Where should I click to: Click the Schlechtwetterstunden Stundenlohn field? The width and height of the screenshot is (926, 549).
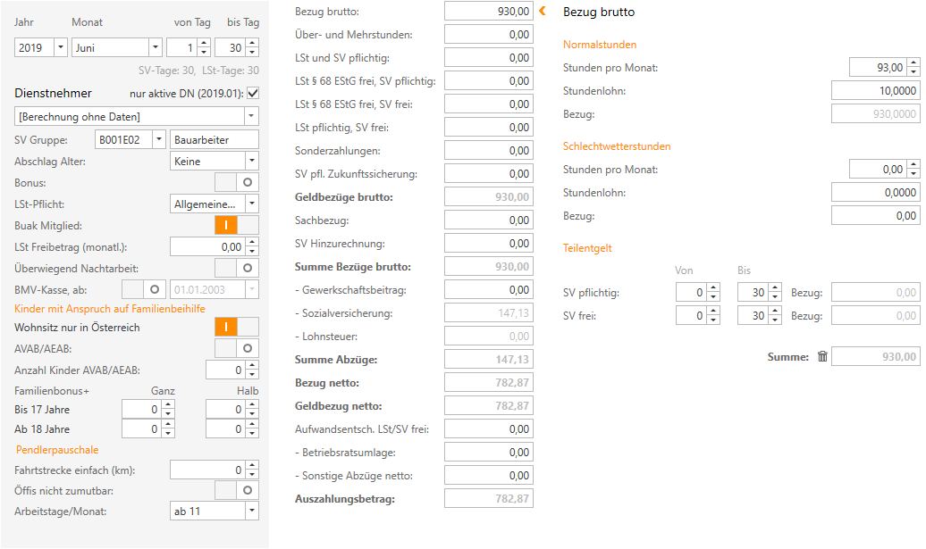[x=875, y=192]
